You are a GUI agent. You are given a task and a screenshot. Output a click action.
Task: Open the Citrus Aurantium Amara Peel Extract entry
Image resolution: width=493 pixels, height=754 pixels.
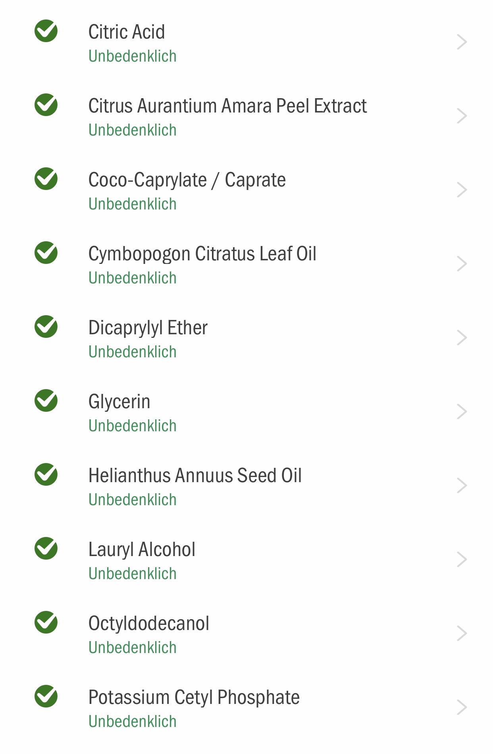(246, 116)
